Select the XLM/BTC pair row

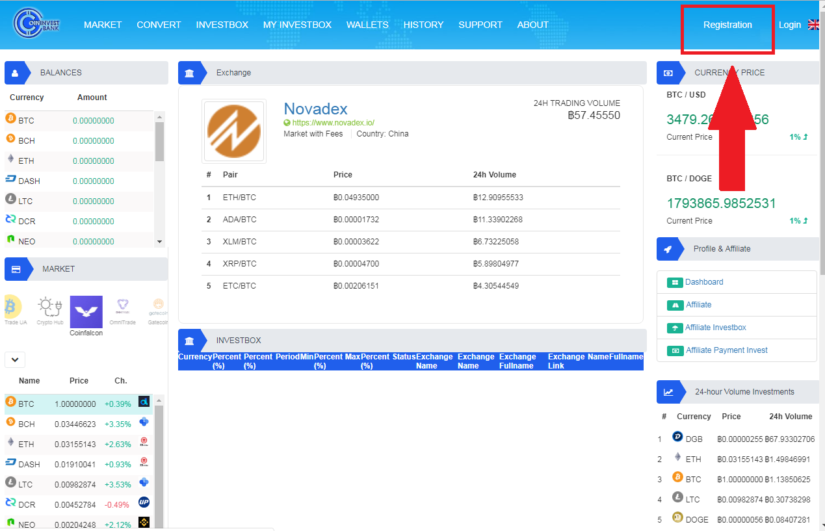click(411, 242)
